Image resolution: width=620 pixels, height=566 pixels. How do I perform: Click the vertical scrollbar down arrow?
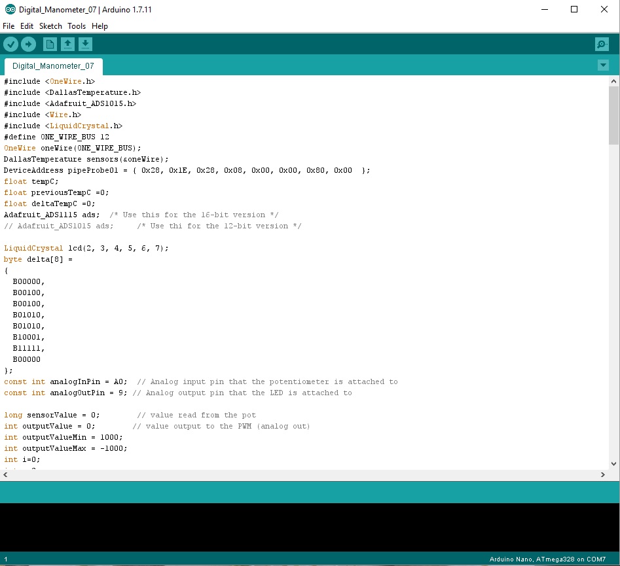pyautogui.click(x=613, y=464)
